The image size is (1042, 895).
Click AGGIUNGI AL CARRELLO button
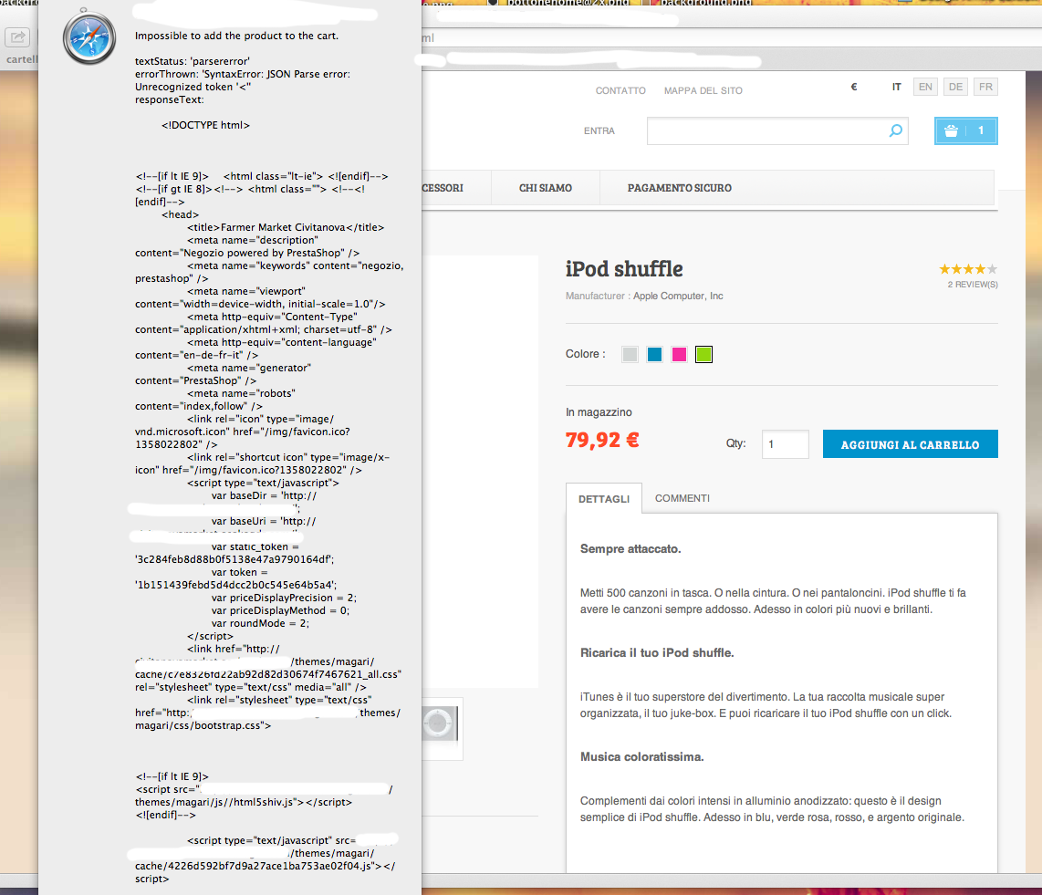910,443
